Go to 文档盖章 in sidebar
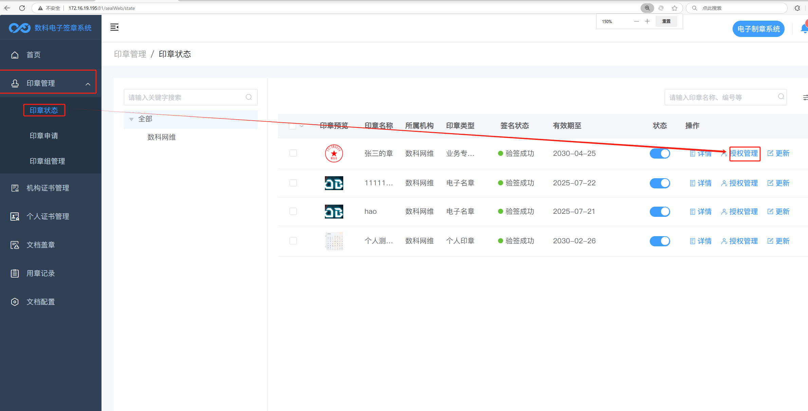 tap(41, 245)
